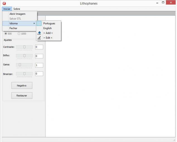Choose Fechar to close the app
177x142 pixels.
tap(20, 28)
